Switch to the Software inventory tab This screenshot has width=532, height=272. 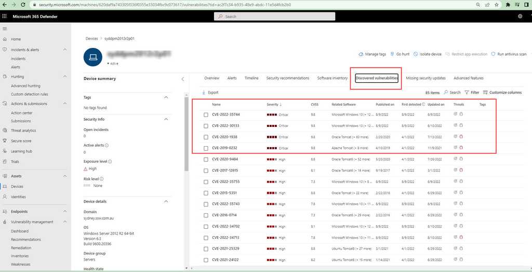pyautogui.click(x=332, y=78)
